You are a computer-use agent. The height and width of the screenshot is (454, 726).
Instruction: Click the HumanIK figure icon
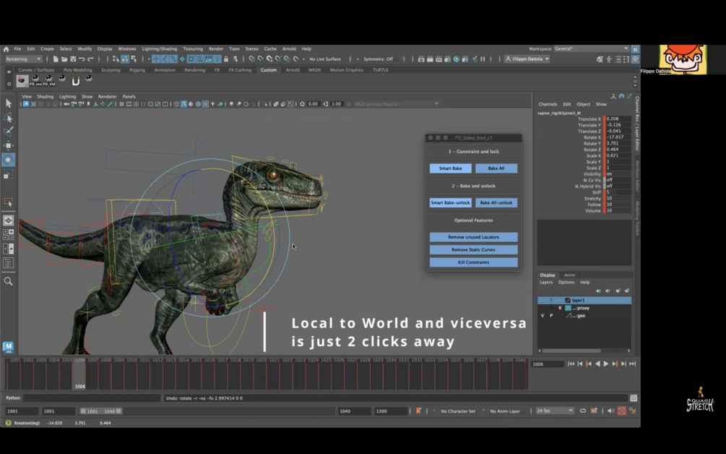pyautogui.click(x=609, y=59)
